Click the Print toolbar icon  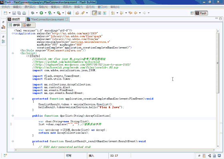[x=24, y=13]
